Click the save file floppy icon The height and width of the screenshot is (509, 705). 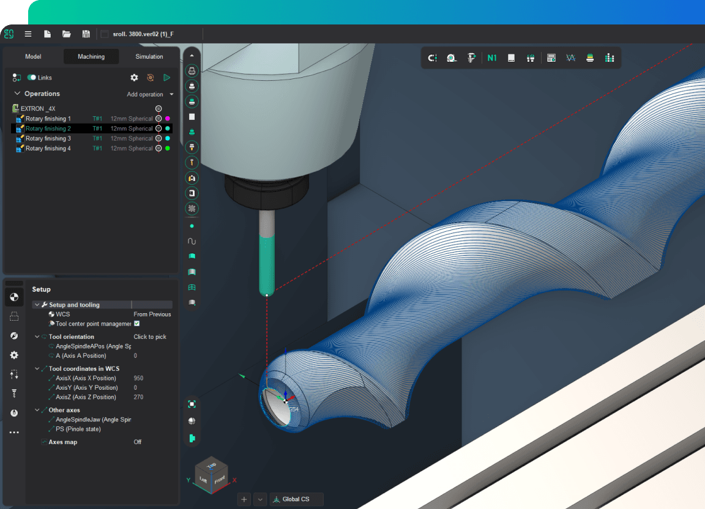[x=86, y=34]
